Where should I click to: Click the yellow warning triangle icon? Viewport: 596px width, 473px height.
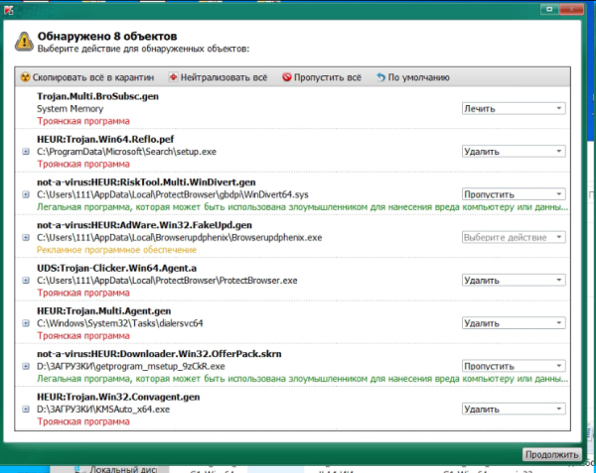(x=24, y=42)
